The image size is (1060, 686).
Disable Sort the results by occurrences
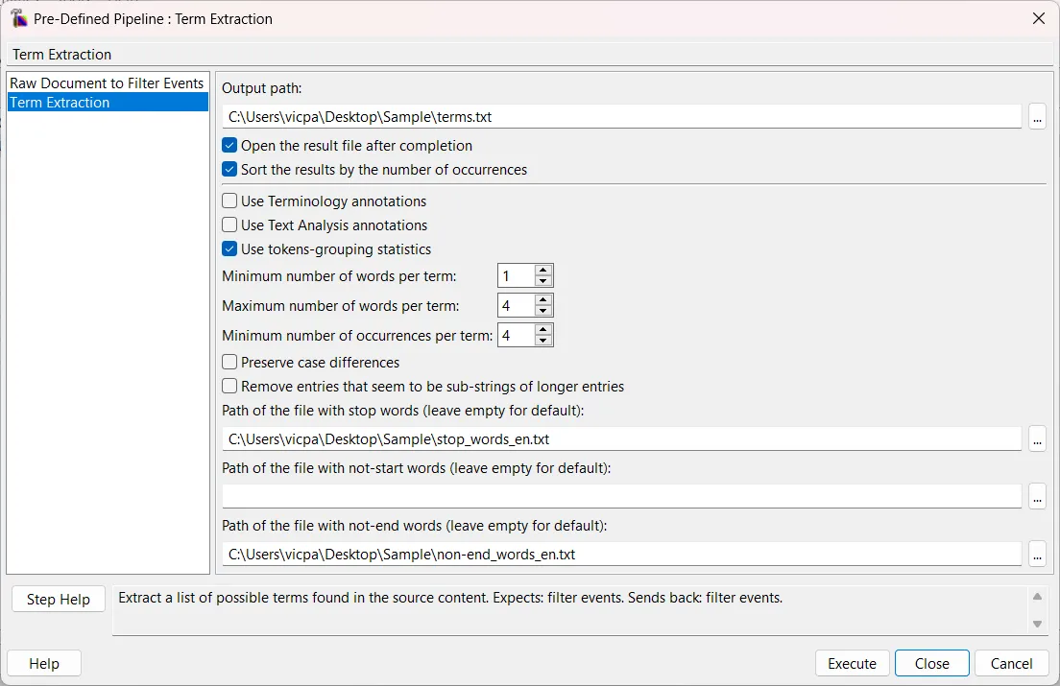[x=229, y=170]
